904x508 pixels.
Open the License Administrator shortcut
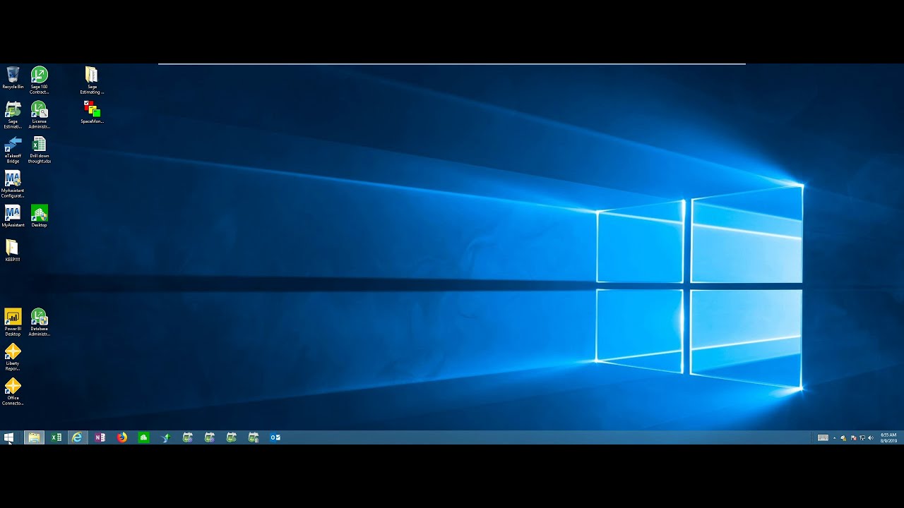coord(39,114)
